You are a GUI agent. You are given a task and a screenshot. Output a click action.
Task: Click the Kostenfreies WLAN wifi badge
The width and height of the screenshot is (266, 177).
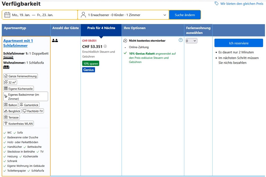pyautogui.click(x=19, y=124)
